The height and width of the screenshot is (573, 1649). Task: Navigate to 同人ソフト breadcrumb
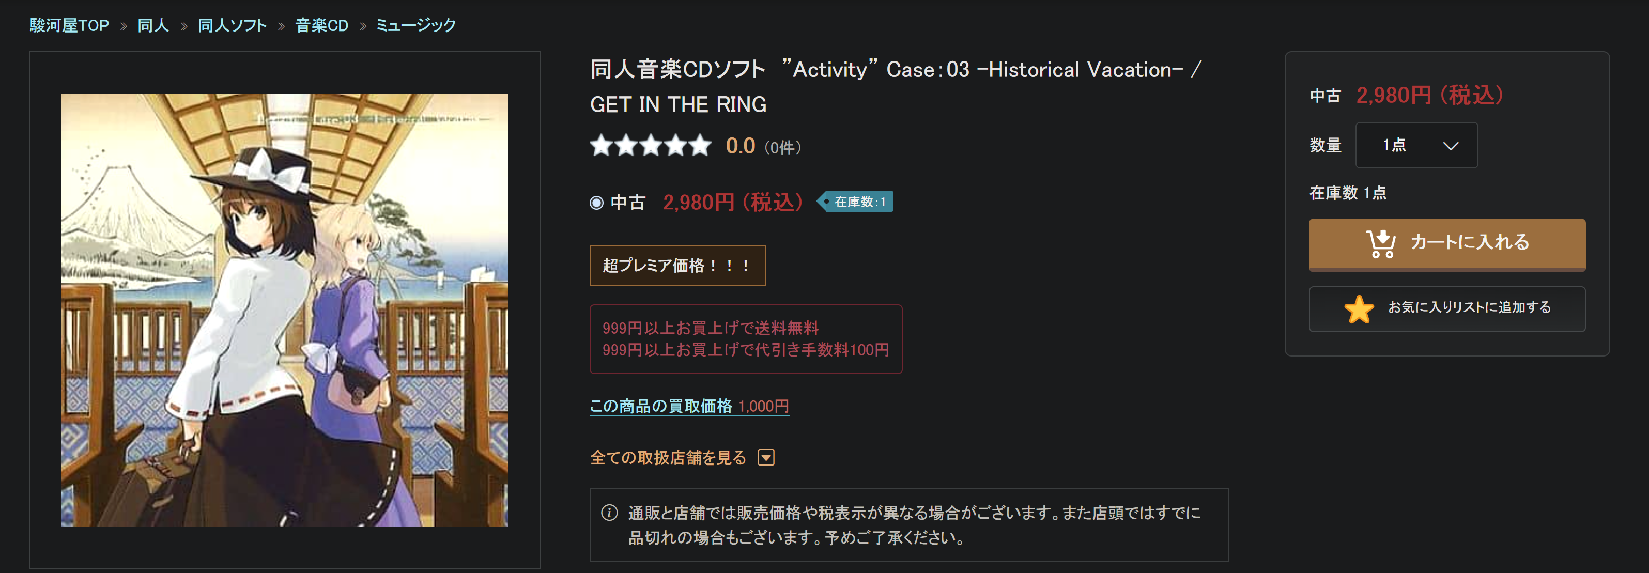coord(232,26)
